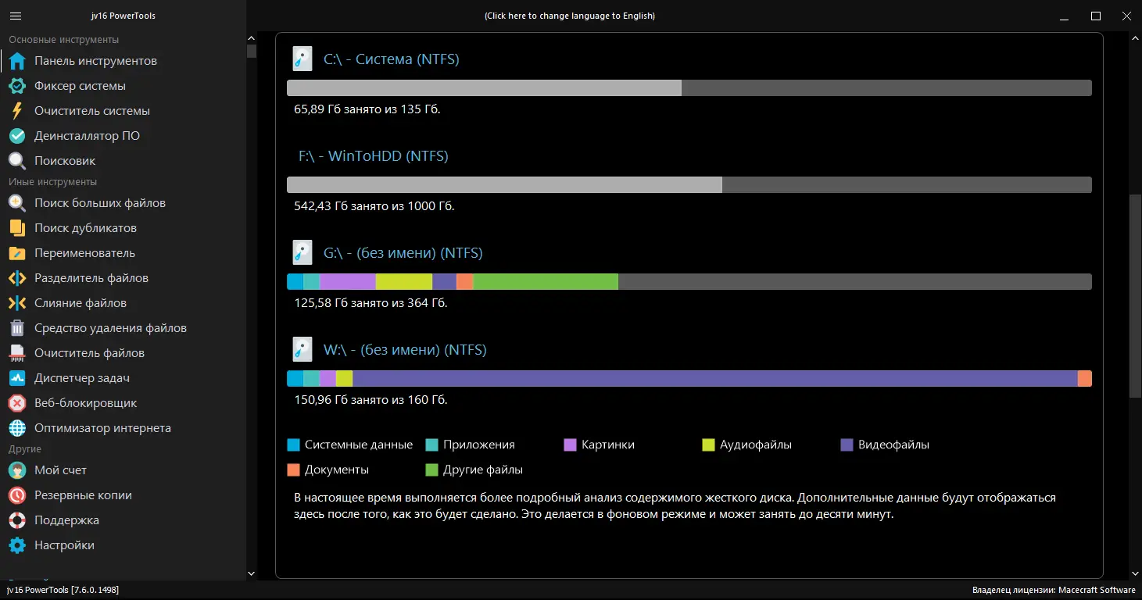Click the Поисковик magnifier icon
Image resolution: width=1142 pixels, height=600 pixels.
click(17, 161)
